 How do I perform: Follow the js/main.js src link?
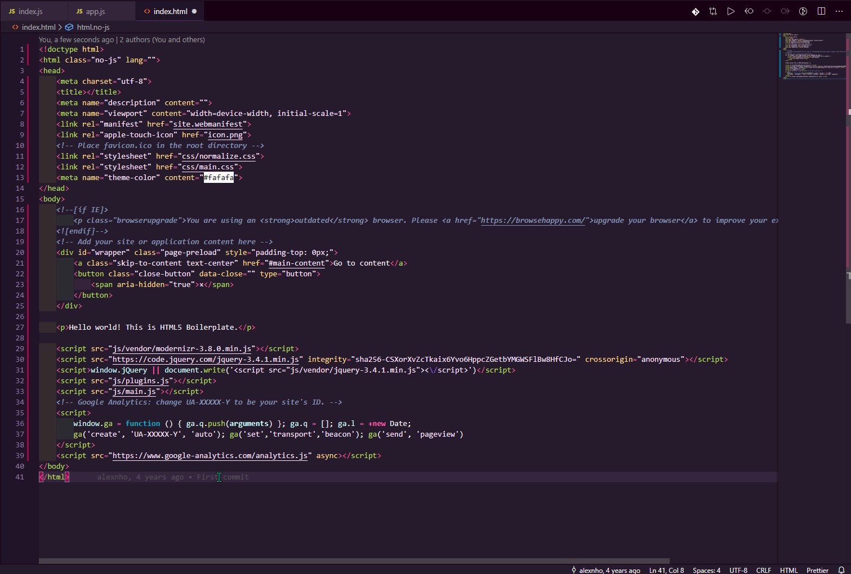pyautogui.click(x=134, y=391)
